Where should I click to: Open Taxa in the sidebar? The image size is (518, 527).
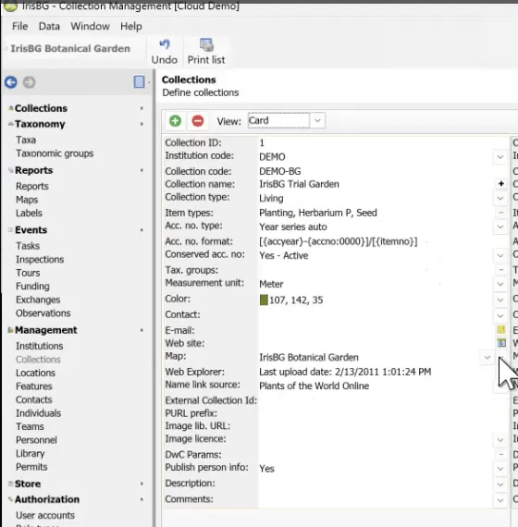click(x=26, y=140)
